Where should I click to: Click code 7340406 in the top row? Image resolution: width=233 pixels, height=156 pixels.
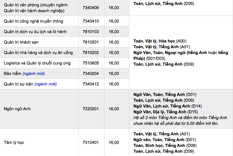(91, 8)
